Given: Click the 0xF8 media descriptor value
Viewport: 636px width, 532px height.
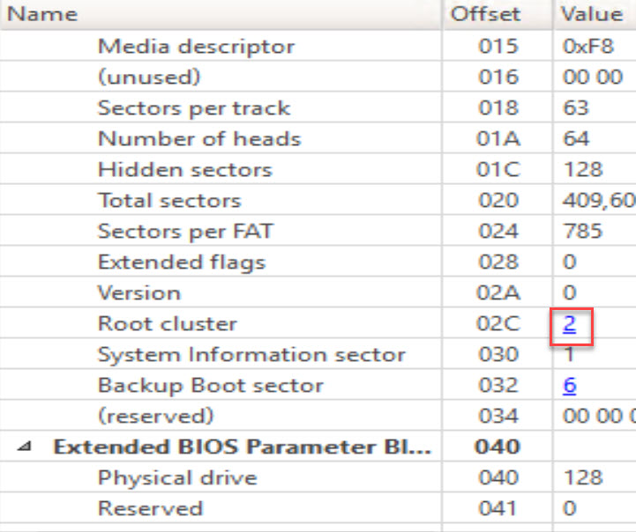Looking at the screenshot, I should (581, 47).
